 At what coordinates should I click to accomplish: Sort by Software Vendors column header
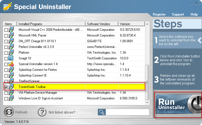pos(102,24)
